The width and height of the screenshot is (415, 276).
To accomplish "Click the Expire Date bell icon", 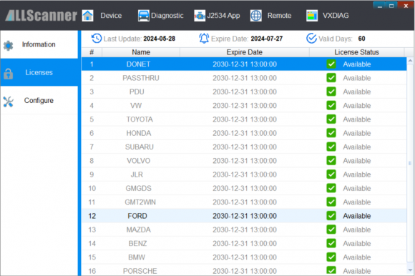I will point(204,39).
